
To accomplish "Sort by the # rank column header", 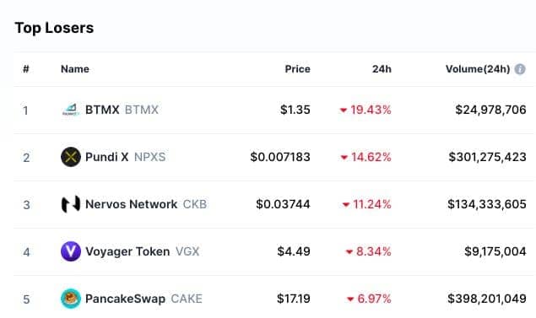I will pyautogui.click(x=25, y=69).
